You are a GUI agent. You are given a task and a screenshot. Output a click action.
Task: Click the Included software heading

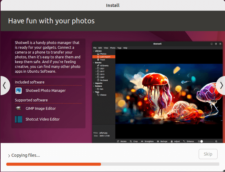(x=30, y=82)
